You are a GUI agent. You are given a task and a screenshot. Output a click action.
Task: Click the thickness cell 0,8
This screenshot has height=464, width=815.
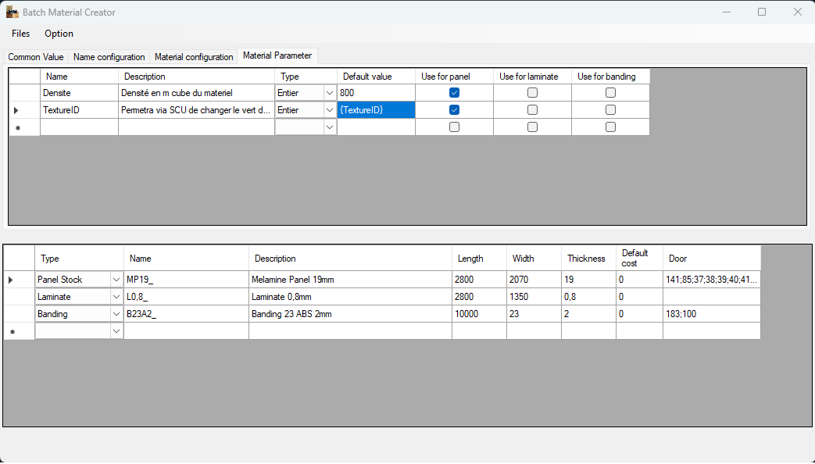click(588, 297)
